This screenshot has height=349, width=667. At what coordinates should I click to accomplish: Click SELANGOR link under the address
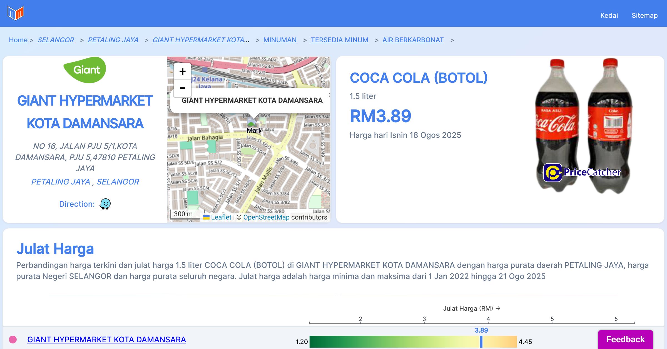[x=118, y=182]
